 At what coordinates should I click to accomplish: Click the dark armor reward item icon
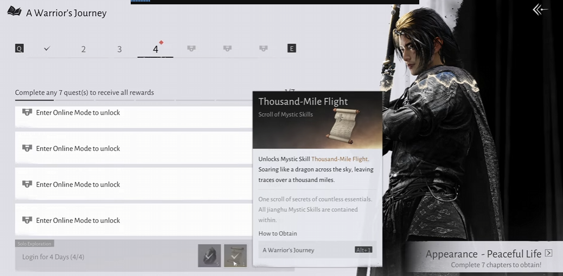[209, 256]
